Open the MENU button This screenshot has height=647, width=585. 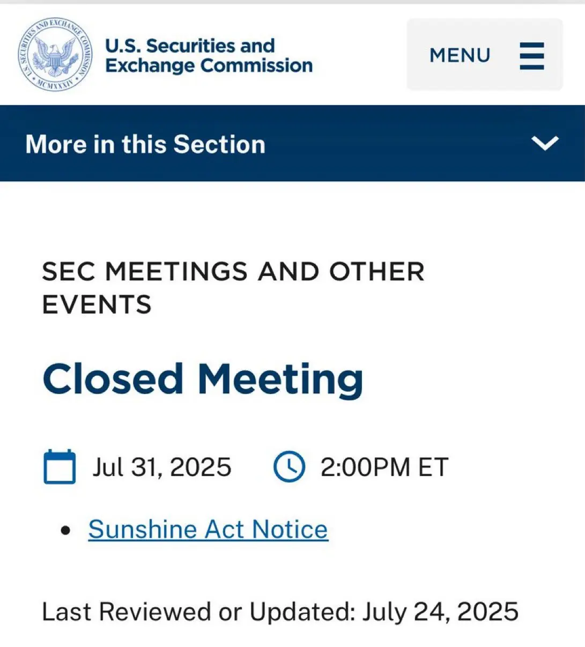[x=485, y=55]
